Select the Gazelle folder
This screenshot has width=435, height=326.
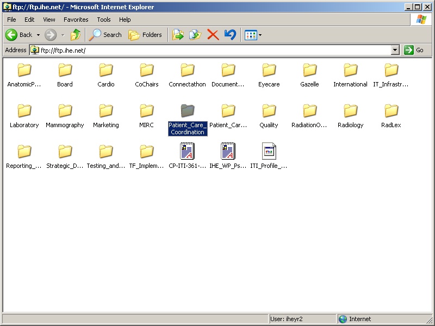[x=309, y=76]
